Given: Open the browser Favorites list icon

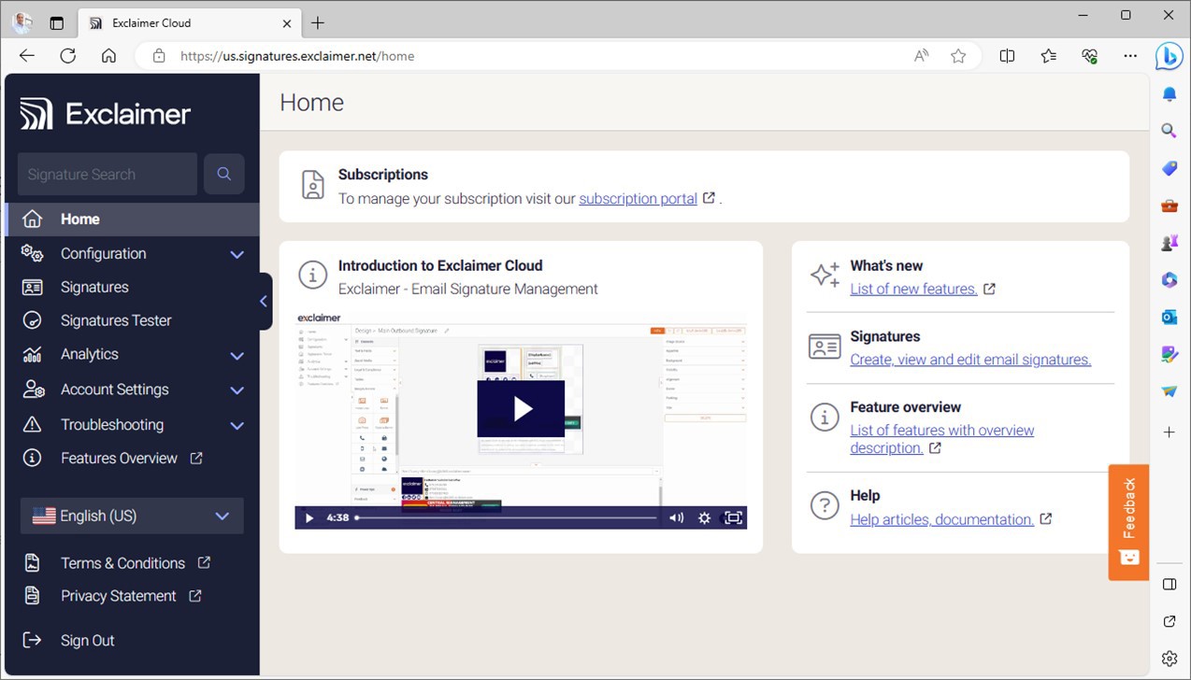Looking at the screenshot, I should pyautogui.click(x=1049, y=56).
